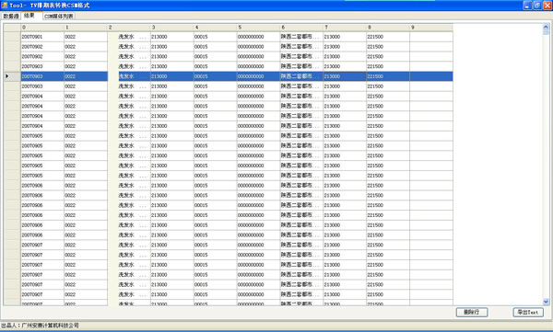
Task: Click the highlighted 20070903 cell in the selected row
Action: coord(42,76)
